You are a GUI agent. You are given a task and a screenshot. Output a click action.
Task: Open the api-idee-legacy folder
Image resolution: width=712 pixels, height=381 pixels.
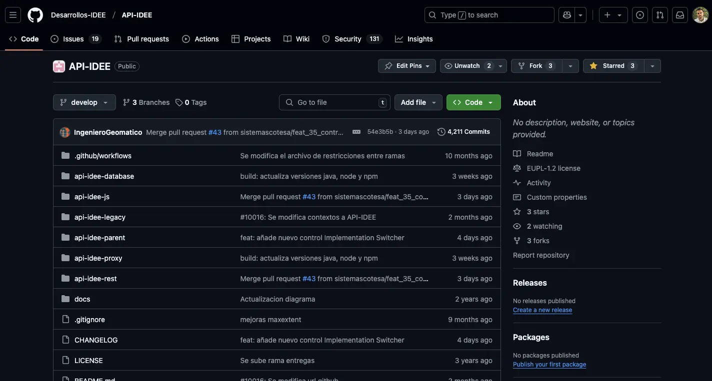[100, 217]
